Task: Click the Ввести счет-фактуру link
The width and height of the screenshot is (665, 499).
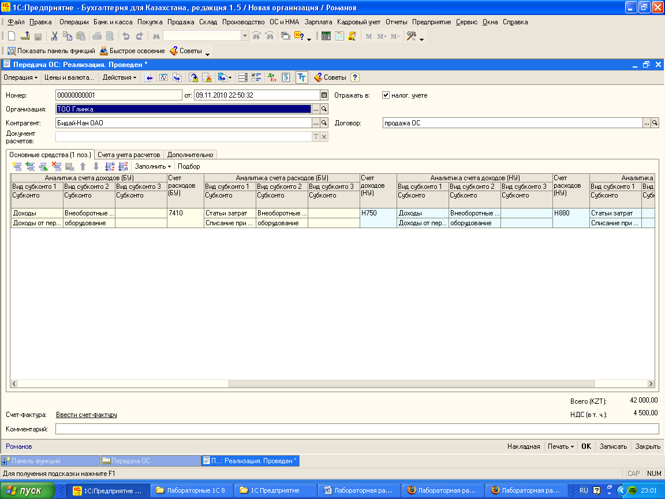Action: coord(87,415)
